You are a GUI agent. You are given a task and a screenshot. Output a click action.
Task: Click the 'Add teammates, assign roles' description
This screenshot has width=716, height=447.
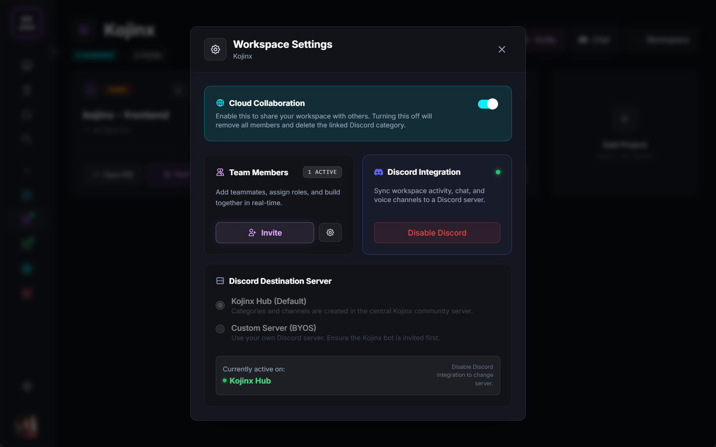[278, 197]
